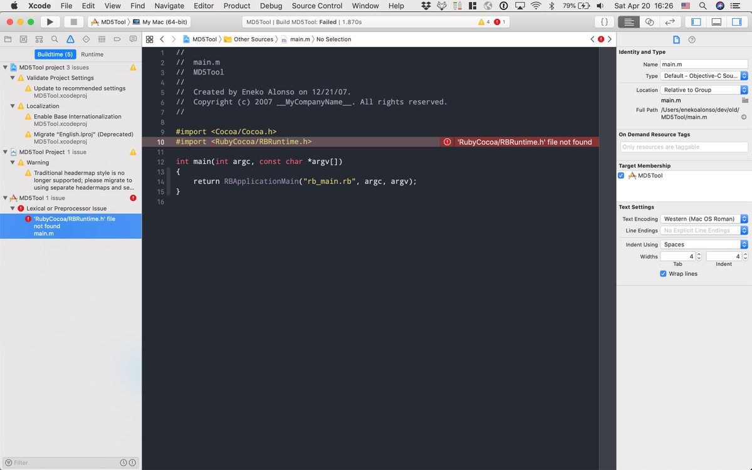752x470 pixels.
Task: Toggle MD5Tool target membership checkbox
Action: coord(621,175)
